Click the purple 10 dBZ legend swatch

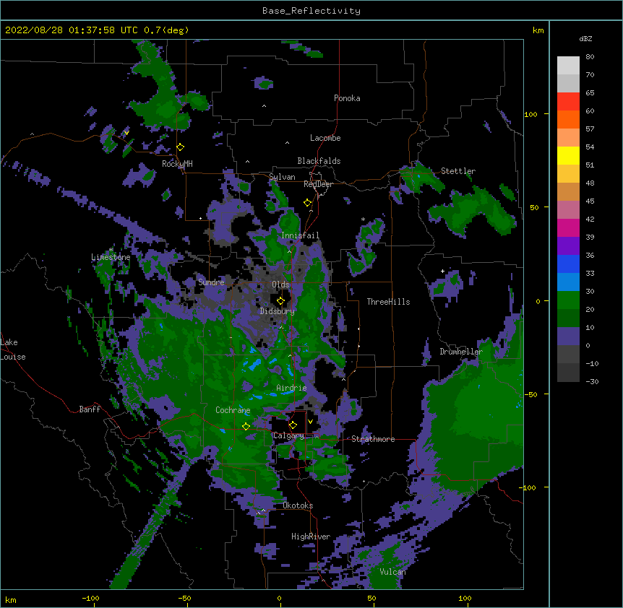568,336
